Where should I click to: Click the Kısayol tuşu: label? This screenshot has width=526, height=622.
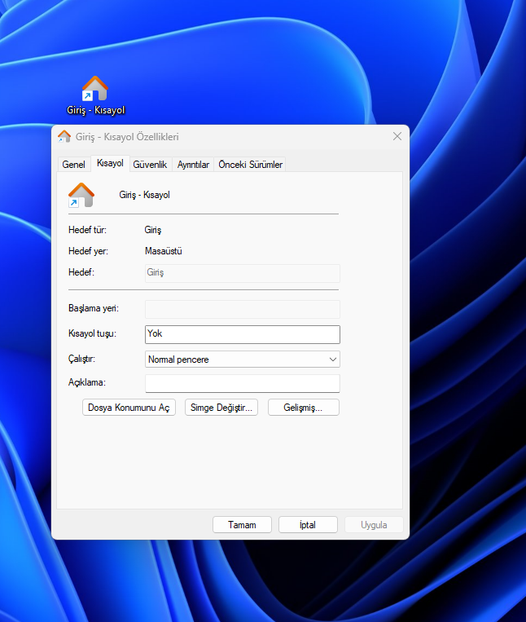(92, 333)
